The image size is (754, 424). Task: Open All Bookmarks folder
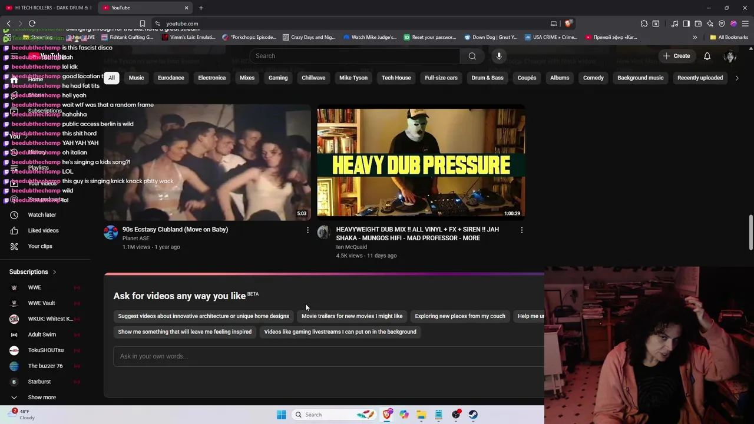[729, 37]
